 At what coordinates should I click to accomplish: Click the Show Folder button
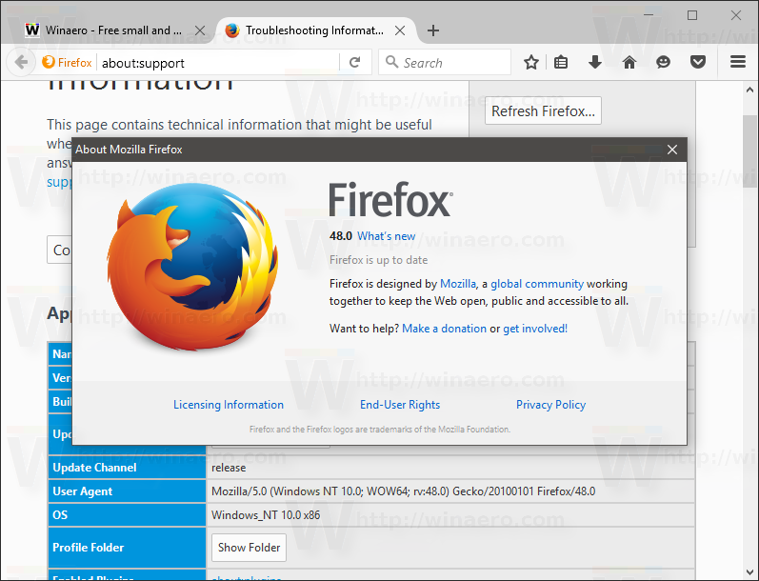(x=249, y=548)
